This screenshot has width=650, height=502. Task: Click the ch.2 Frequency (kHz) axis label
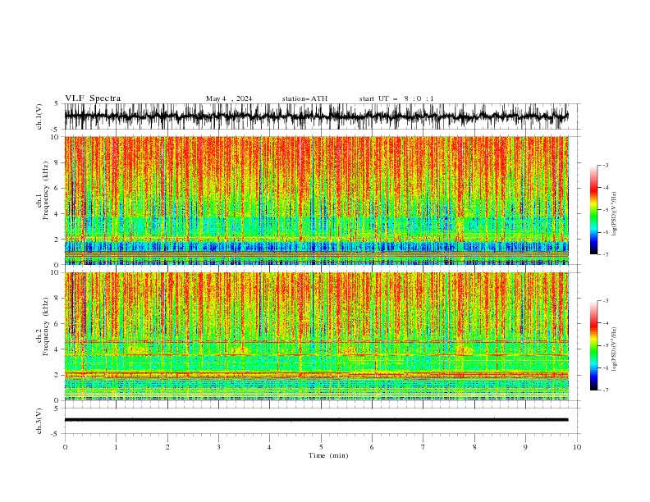point(42,328)
